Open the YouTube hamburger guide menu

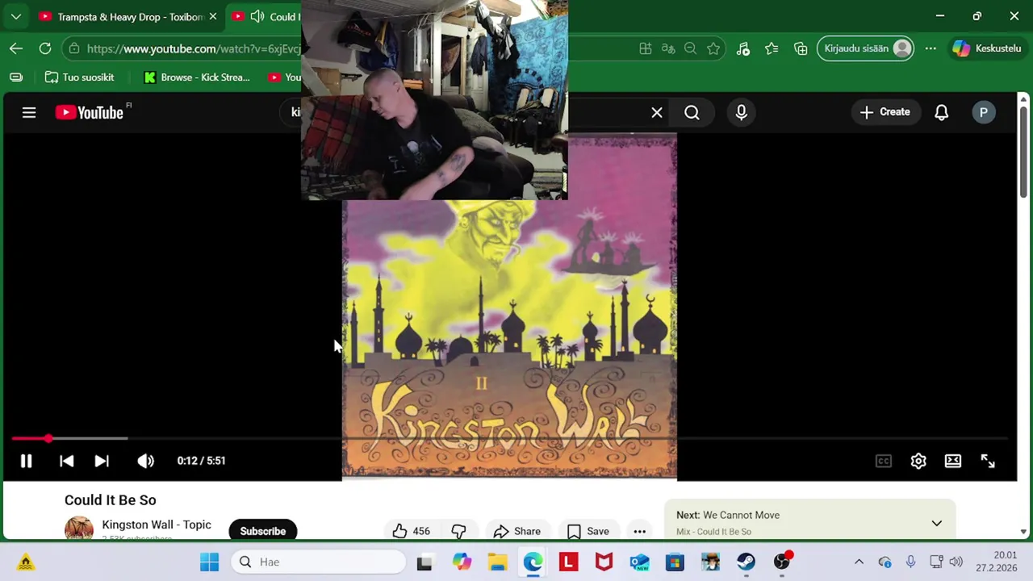coord(29,112)
